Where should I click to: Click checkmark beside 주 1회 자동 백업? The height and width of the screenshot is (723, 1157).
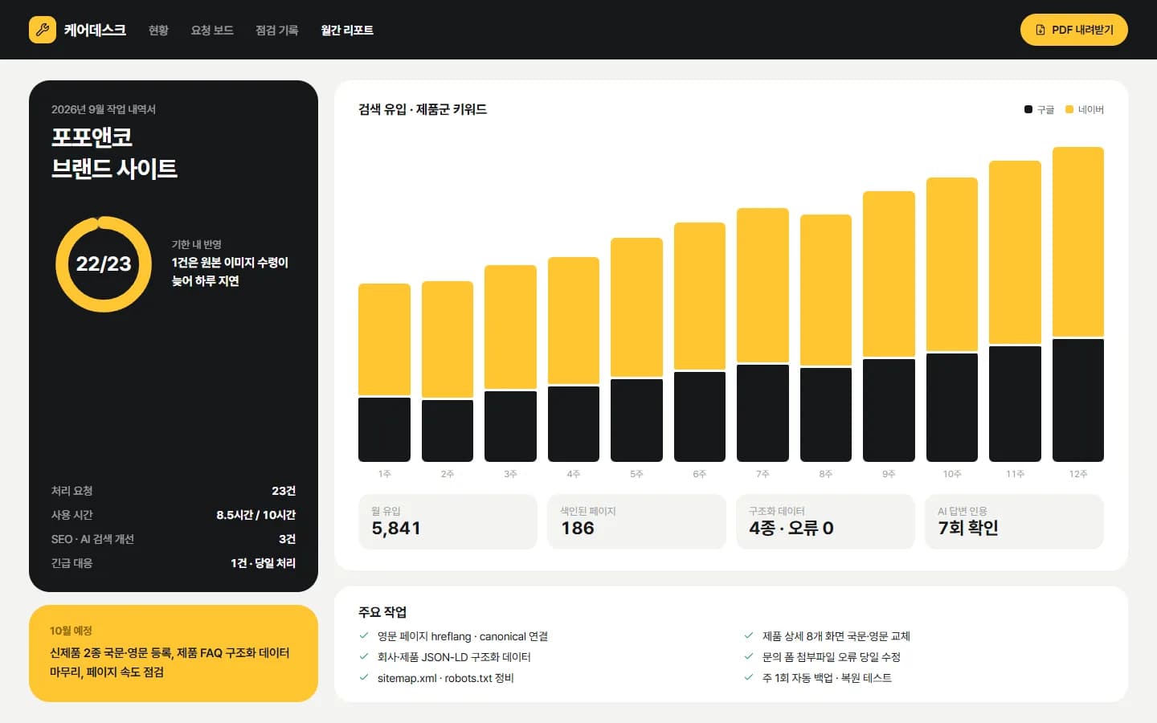click(749, 677)
